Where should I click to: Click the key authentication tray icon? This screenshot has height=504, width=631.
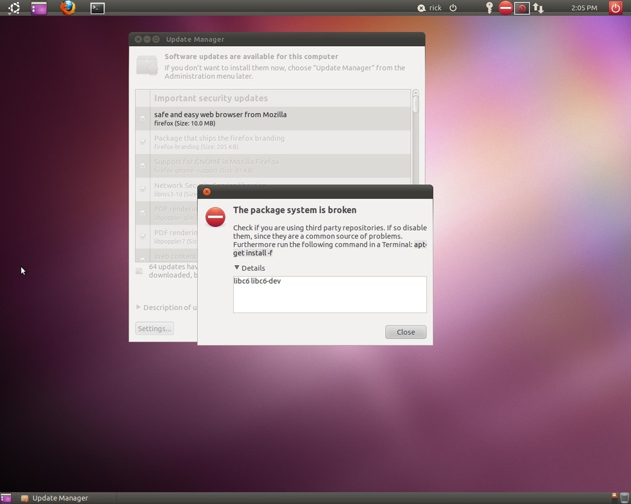tap(489, 7)
